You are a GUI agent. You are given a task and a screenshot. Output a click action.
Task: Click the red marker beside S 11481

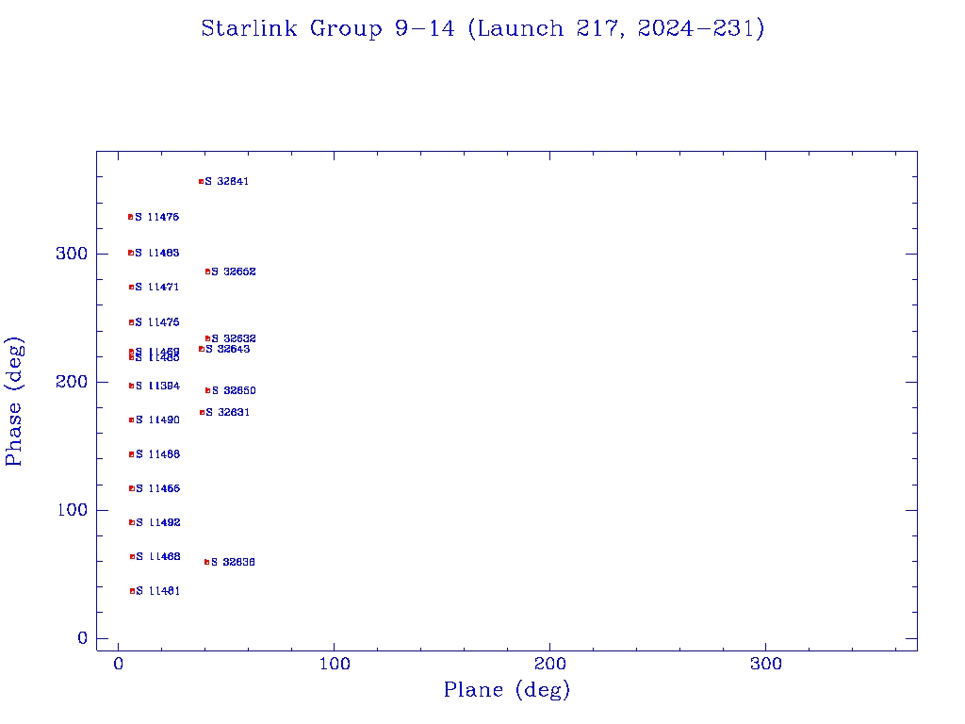132,591
